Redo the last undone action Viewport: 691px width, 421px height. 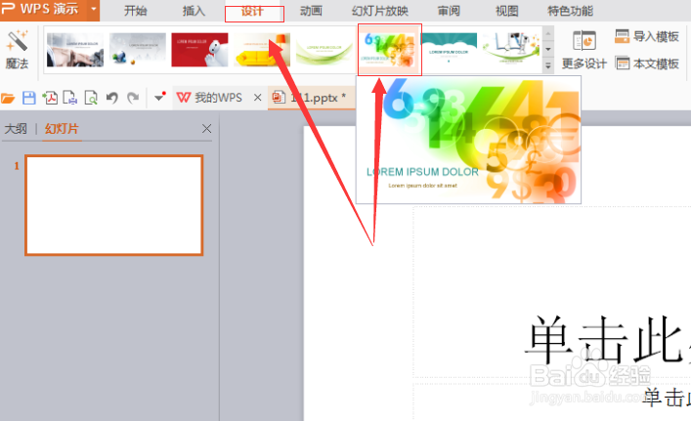point(133,98)
